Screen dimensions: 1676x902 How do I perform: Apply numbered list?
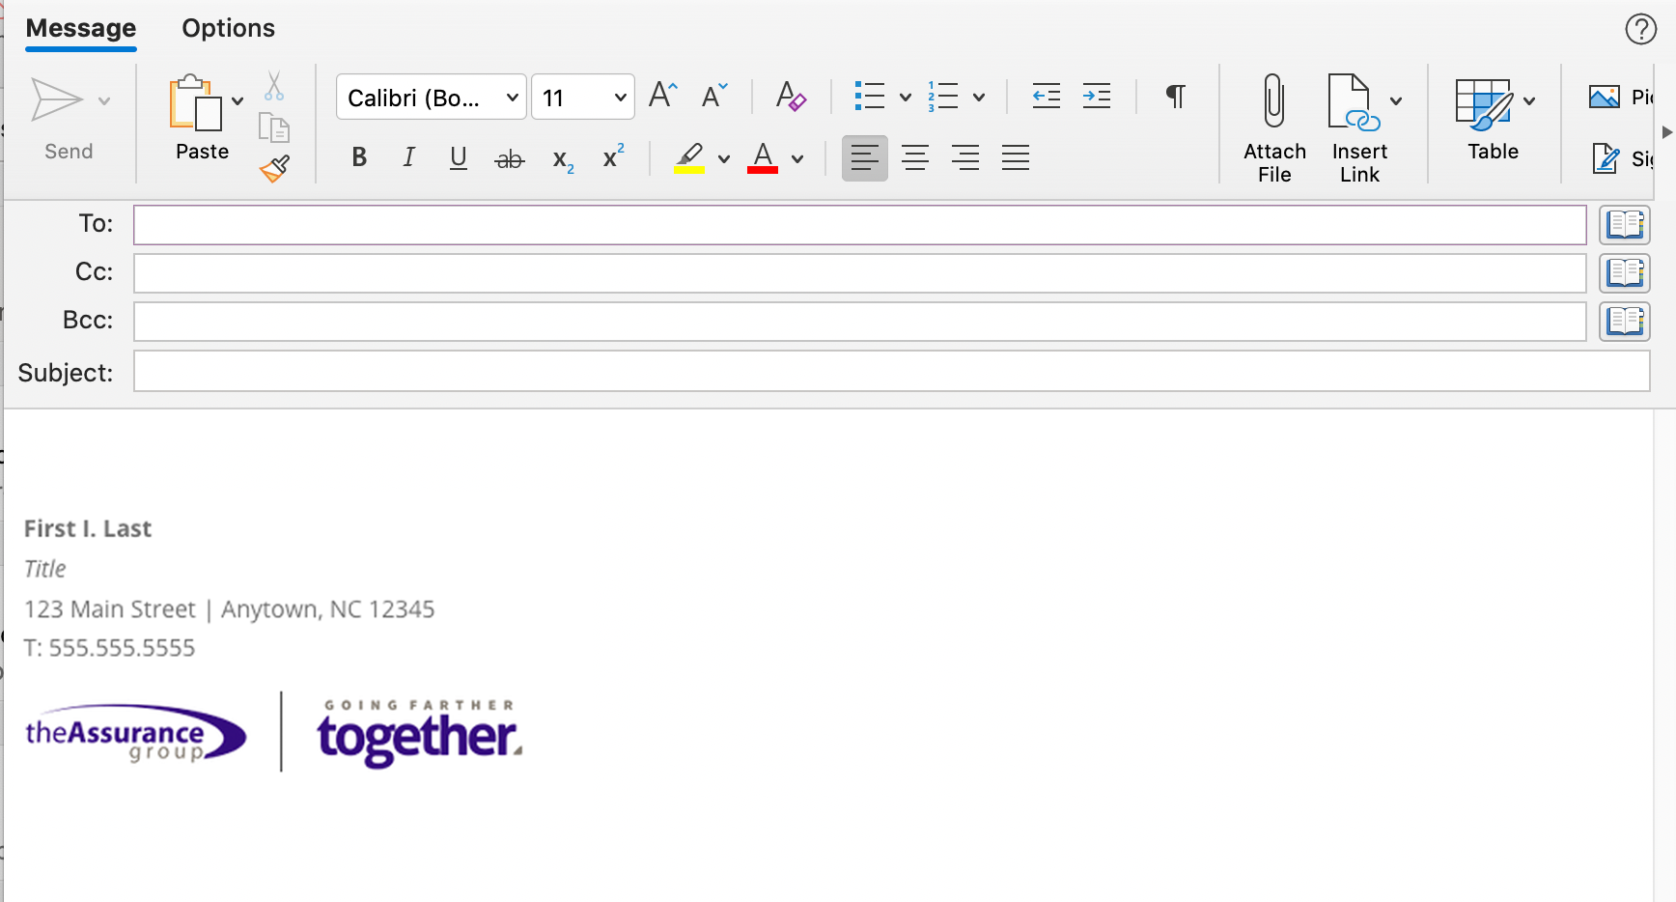(943, 96)
